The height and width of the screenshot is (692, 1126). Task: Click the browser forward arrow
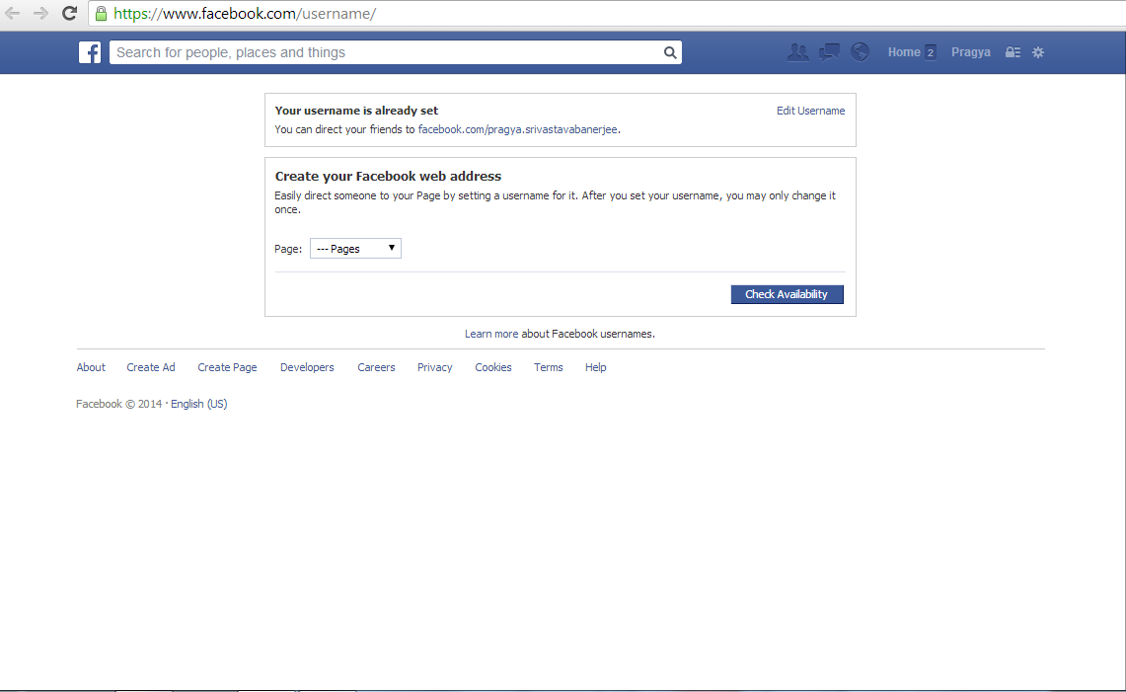[x=40, y=13]
